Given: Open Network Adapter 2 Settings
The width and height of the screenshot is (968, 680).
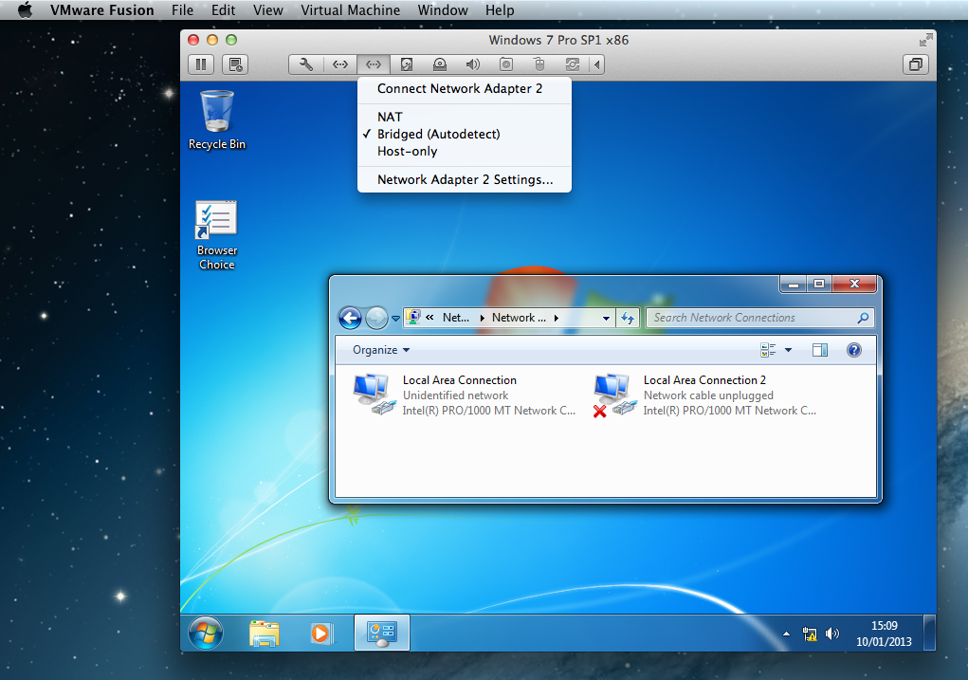Looking at the screenshot, I should pyautogui.click(x=465, y=179).
